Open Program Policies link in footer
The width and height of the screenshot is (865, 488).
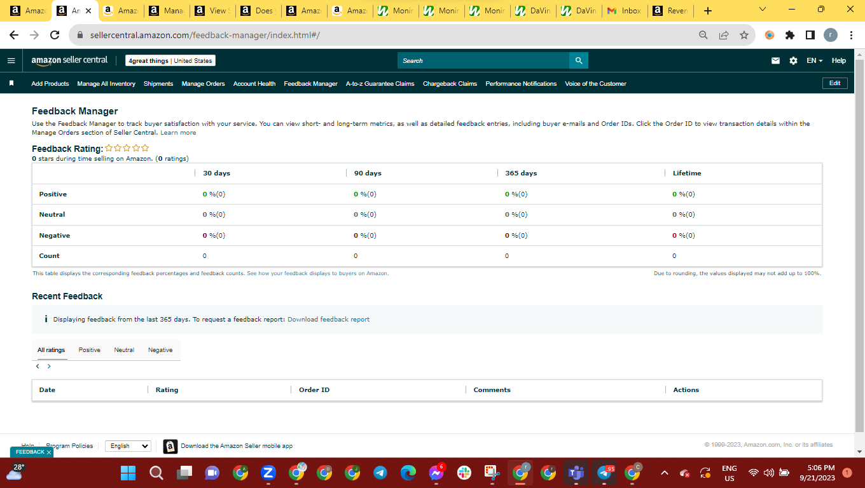pos(69,446)
